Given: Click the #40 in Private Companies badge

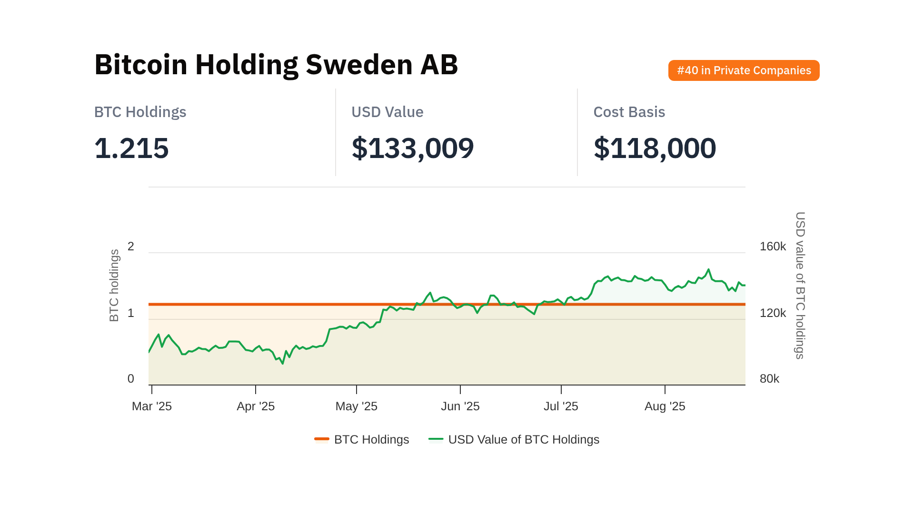Looking at the screenshot, I should (744, 70).
